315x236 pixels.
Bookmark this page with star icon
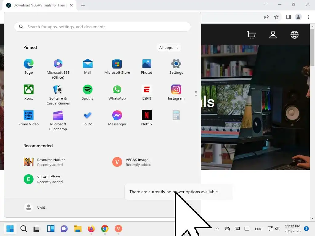(x=276, y=17)
